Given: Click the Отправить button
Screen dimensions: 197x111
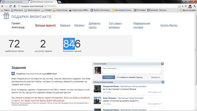Looking at the screenshot, I should coord(109,77).
